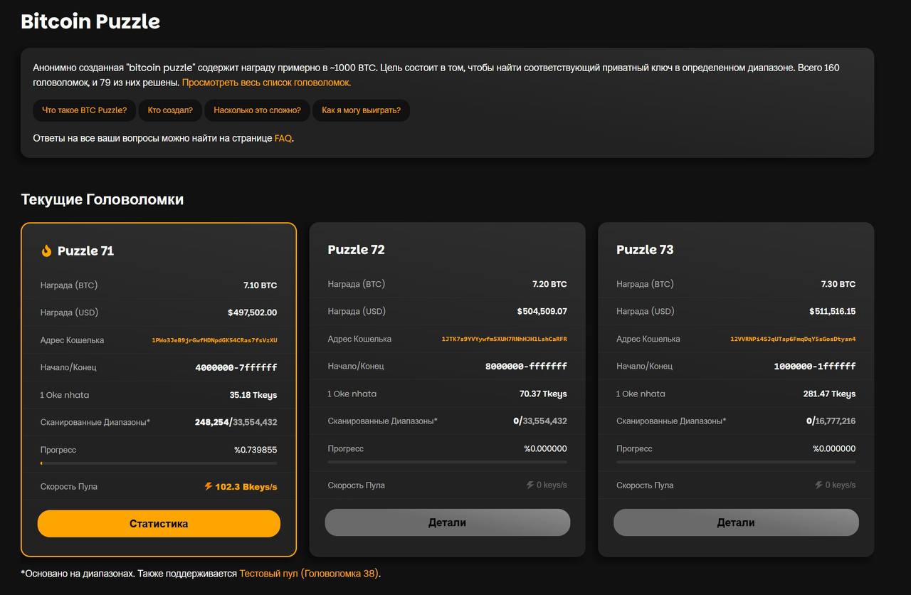Click the Puzzle 71 progress bar

pos(159,463)
